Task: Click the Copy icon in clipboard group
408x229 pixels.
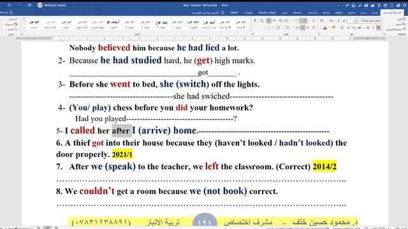Action: (x=404, y=24)
